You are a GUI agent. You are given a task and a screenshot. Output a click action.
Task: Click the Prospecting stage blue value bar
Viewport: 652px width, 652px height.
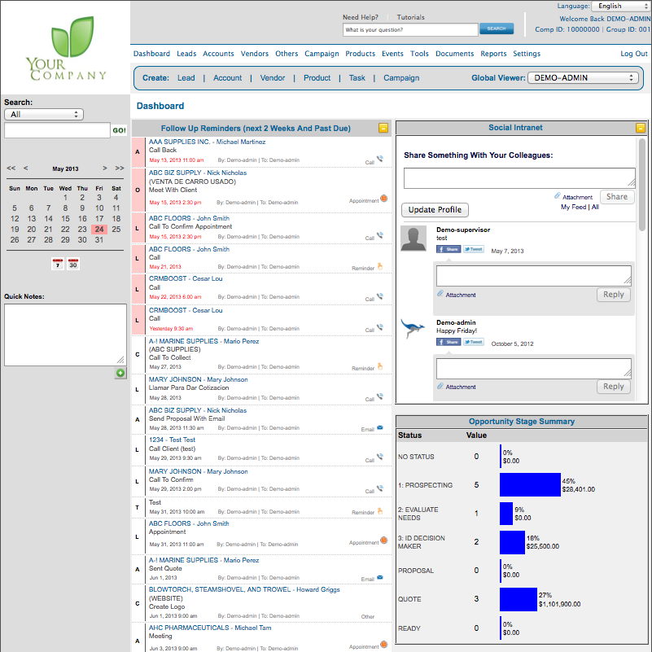coord(530,485)
